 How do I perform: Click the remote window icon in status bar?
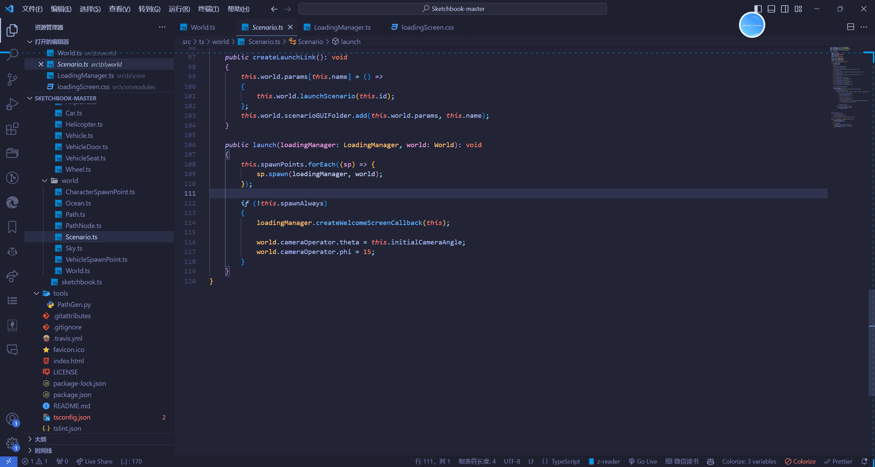pyautogui.click(x=9, y=461)
